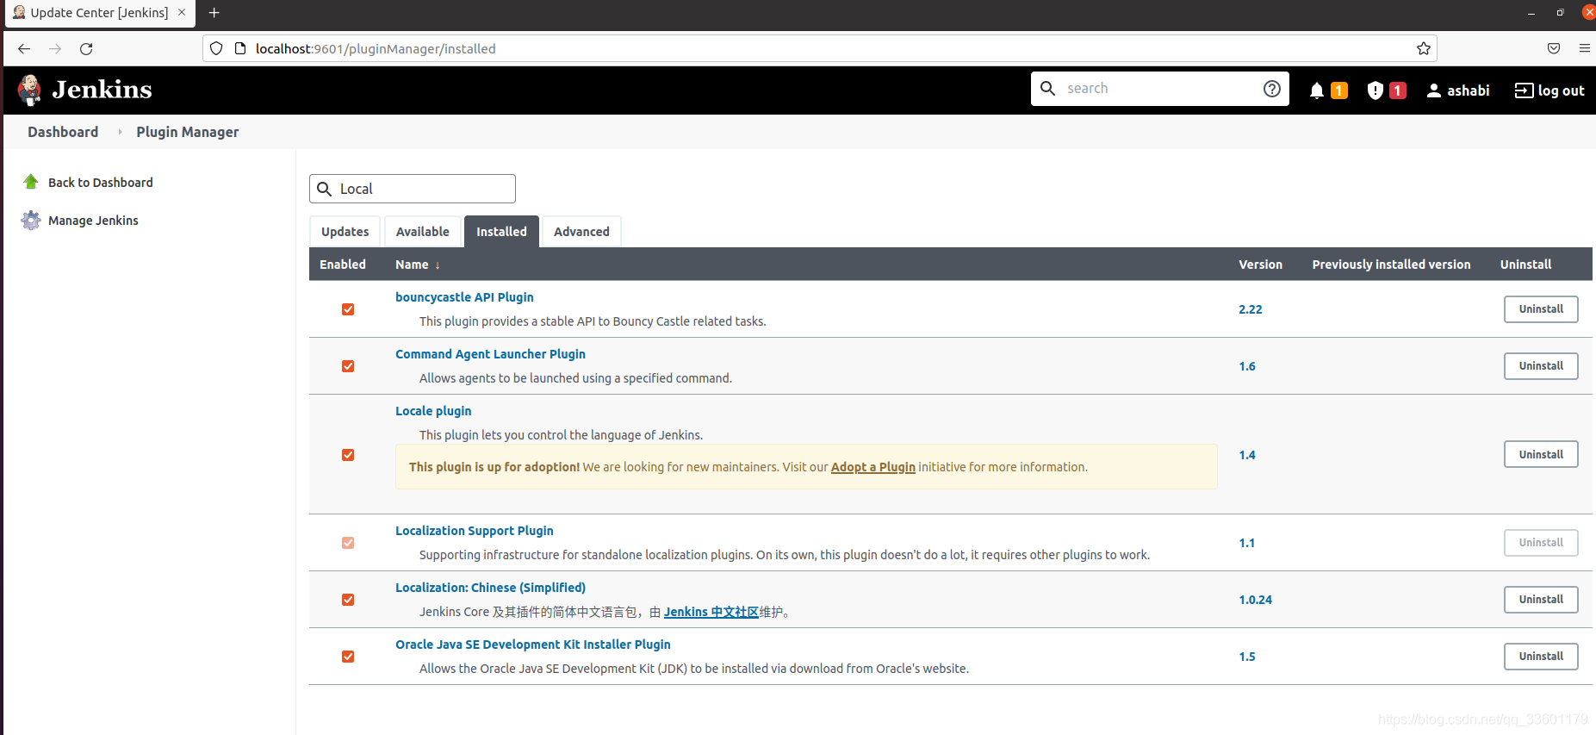Click the Localization Support Plugin checkbox
Image resolution: width=1596 pixels, height=735 pixels.
pos(348,543)
